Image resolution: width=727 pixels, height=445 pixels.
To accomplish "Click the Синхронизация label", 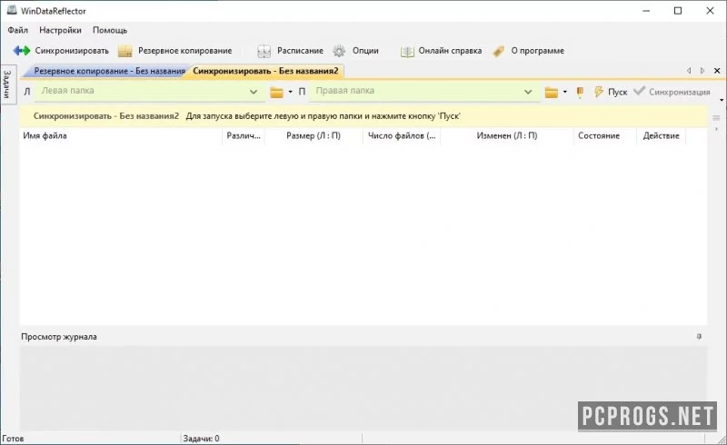I will pyautogui.click(x=679, y=92).
